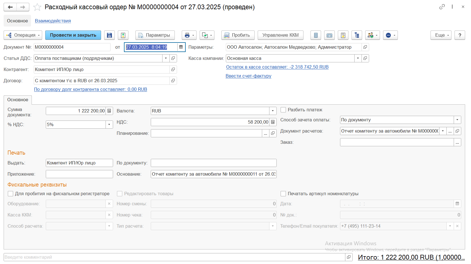The image size is (471, 264).
Task: Open Планирование field linked form
Action: coord(273,133)
